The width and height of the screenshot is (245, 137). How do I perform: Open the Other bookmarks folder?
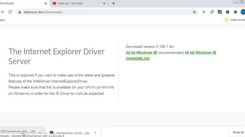[x=235, y=20]
